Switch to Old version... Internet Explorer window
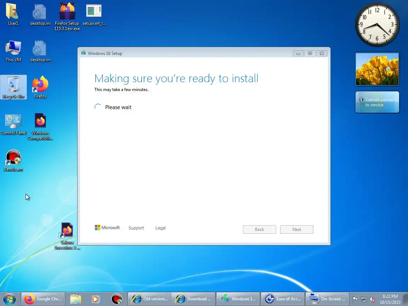The image size is (408, 306). coord(149,299)
